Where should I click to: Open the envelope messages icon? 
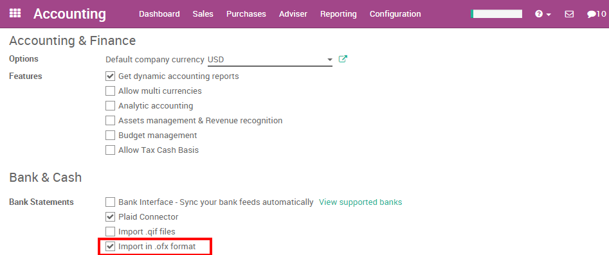click(x=569, y=14)
